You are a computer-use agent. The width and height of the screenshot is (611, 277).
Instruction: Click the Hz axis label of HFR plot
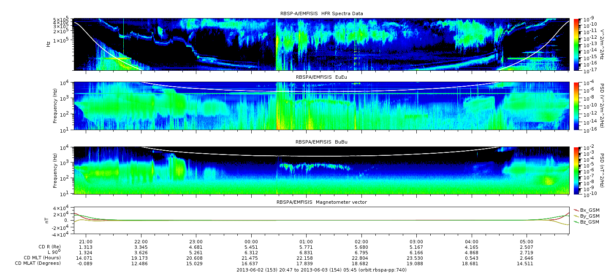[49, 44]
